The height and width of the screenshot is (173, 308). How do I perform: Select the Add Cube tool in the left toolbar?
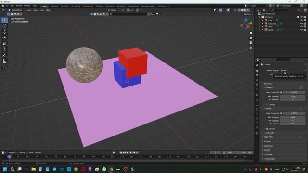4,68
